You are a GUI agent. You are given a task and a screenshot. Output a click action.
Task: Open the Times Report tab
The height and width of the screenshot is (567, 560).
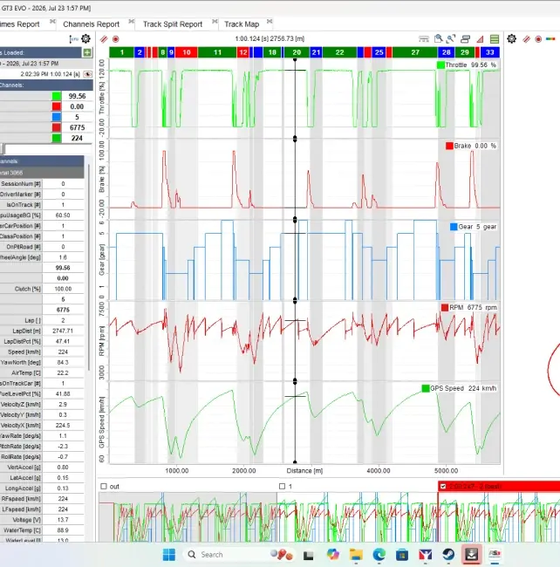(x=19, y=24)
